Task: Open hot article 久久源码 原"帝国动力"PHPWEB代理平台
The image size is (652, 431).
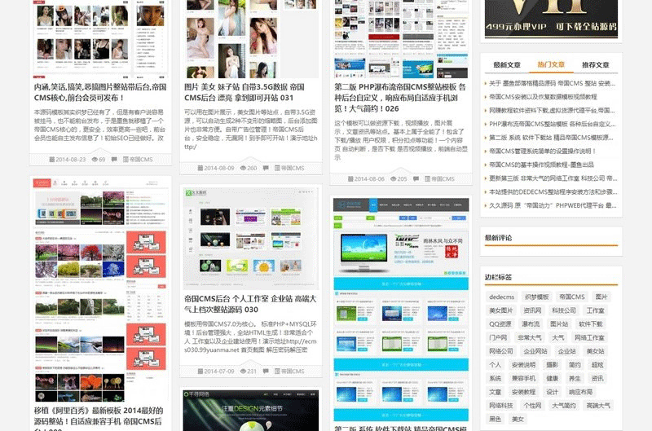Action: coord(553,205)
